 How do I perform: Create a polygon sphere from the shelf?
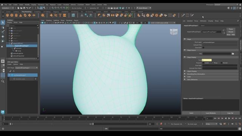click(x=8, y=15)
